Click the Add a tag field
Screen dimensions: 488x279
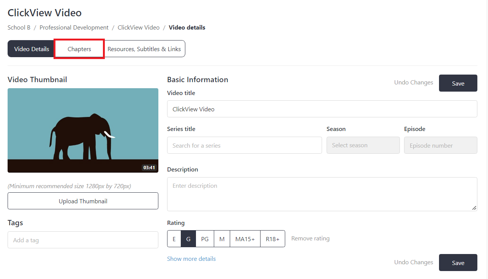(83, 240)
